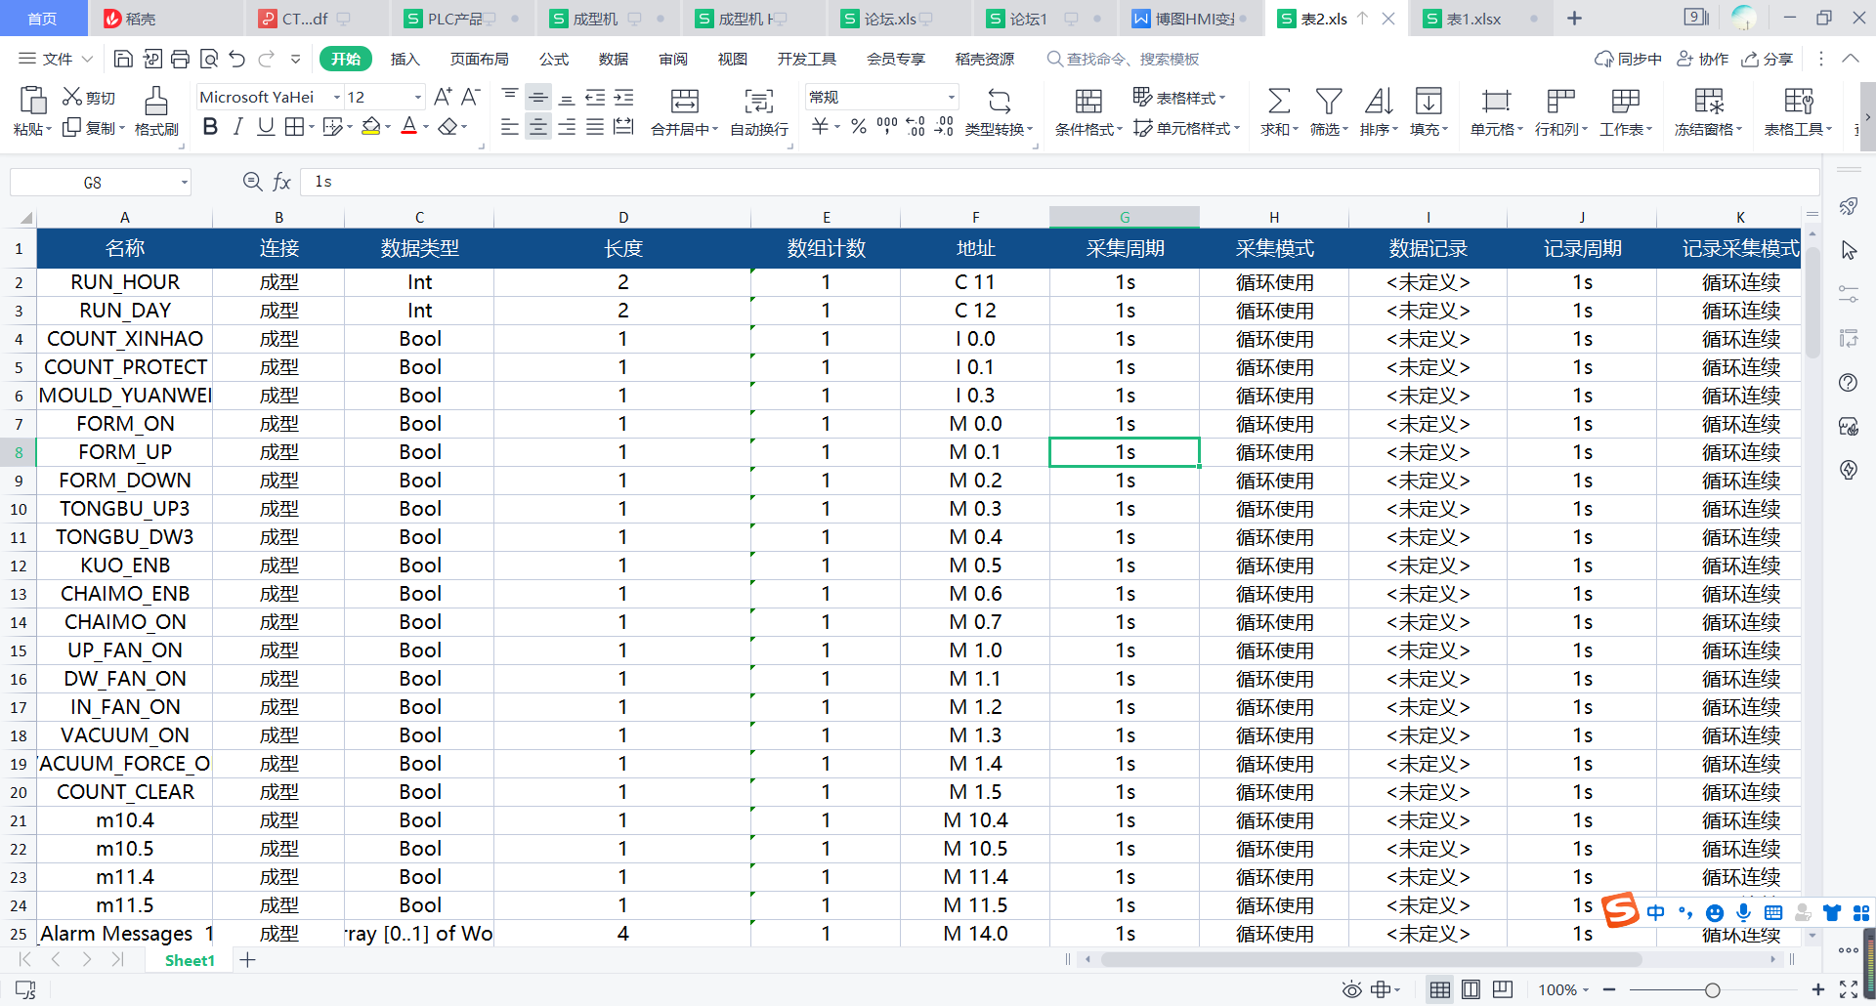Toggle Bold formatting
The image size is (1876, 1006).
pos(209,127)
